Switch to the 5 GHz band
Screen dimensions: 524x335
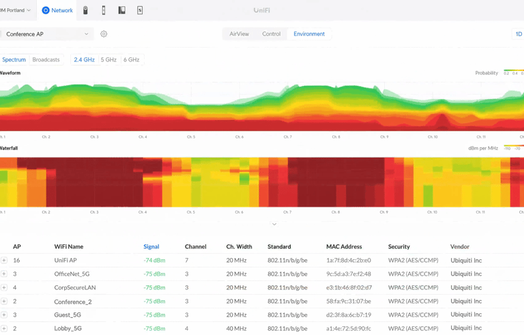tap(108, 60)
